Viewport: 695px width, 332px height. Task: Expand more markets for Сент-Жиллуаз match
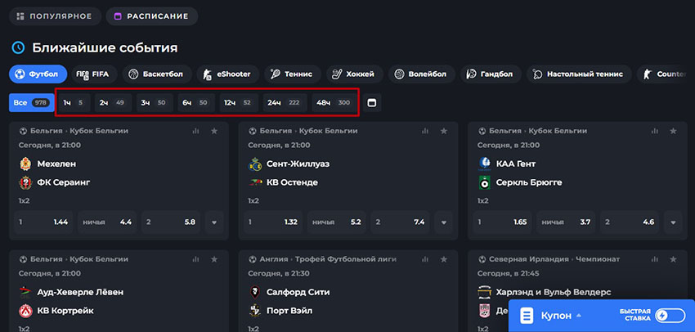(x=442, y=222)
